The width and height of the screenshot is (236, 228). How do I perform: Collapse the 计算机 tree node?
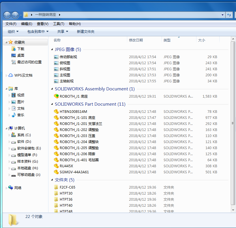[6, 128]
